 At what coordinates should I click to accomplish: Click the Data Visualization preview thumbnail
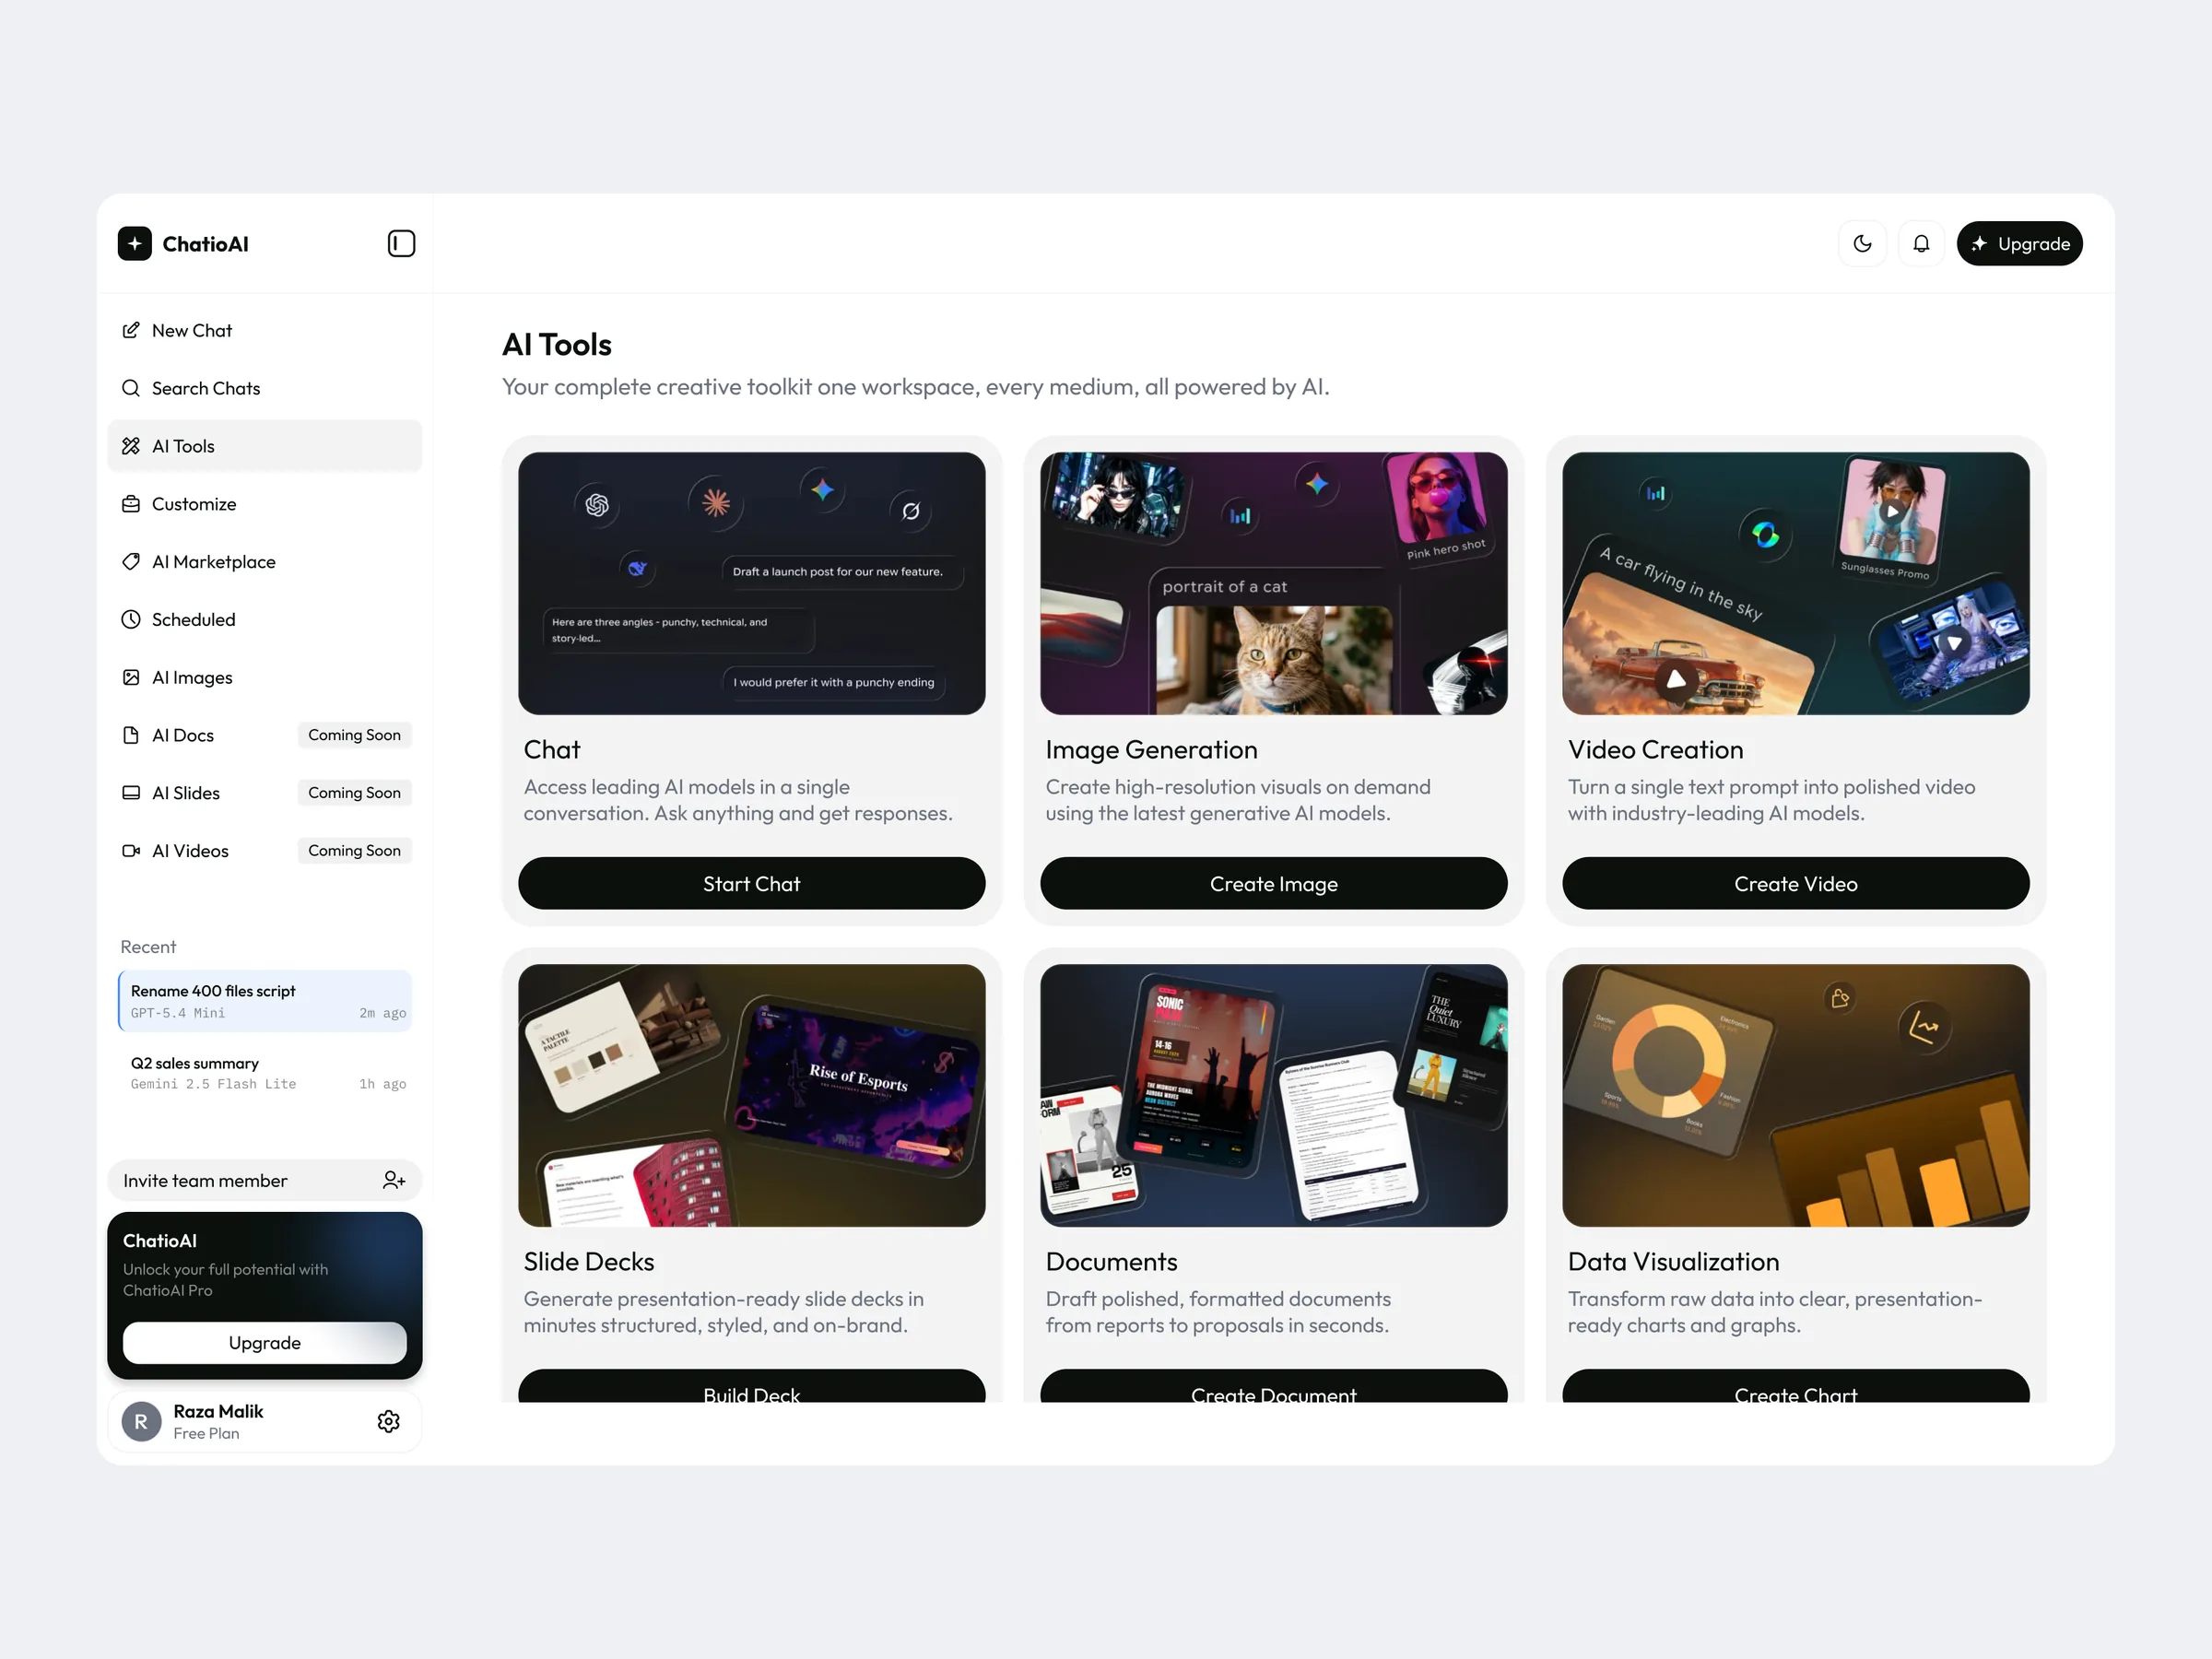pyautogui.click(x=1796, y=1096)
